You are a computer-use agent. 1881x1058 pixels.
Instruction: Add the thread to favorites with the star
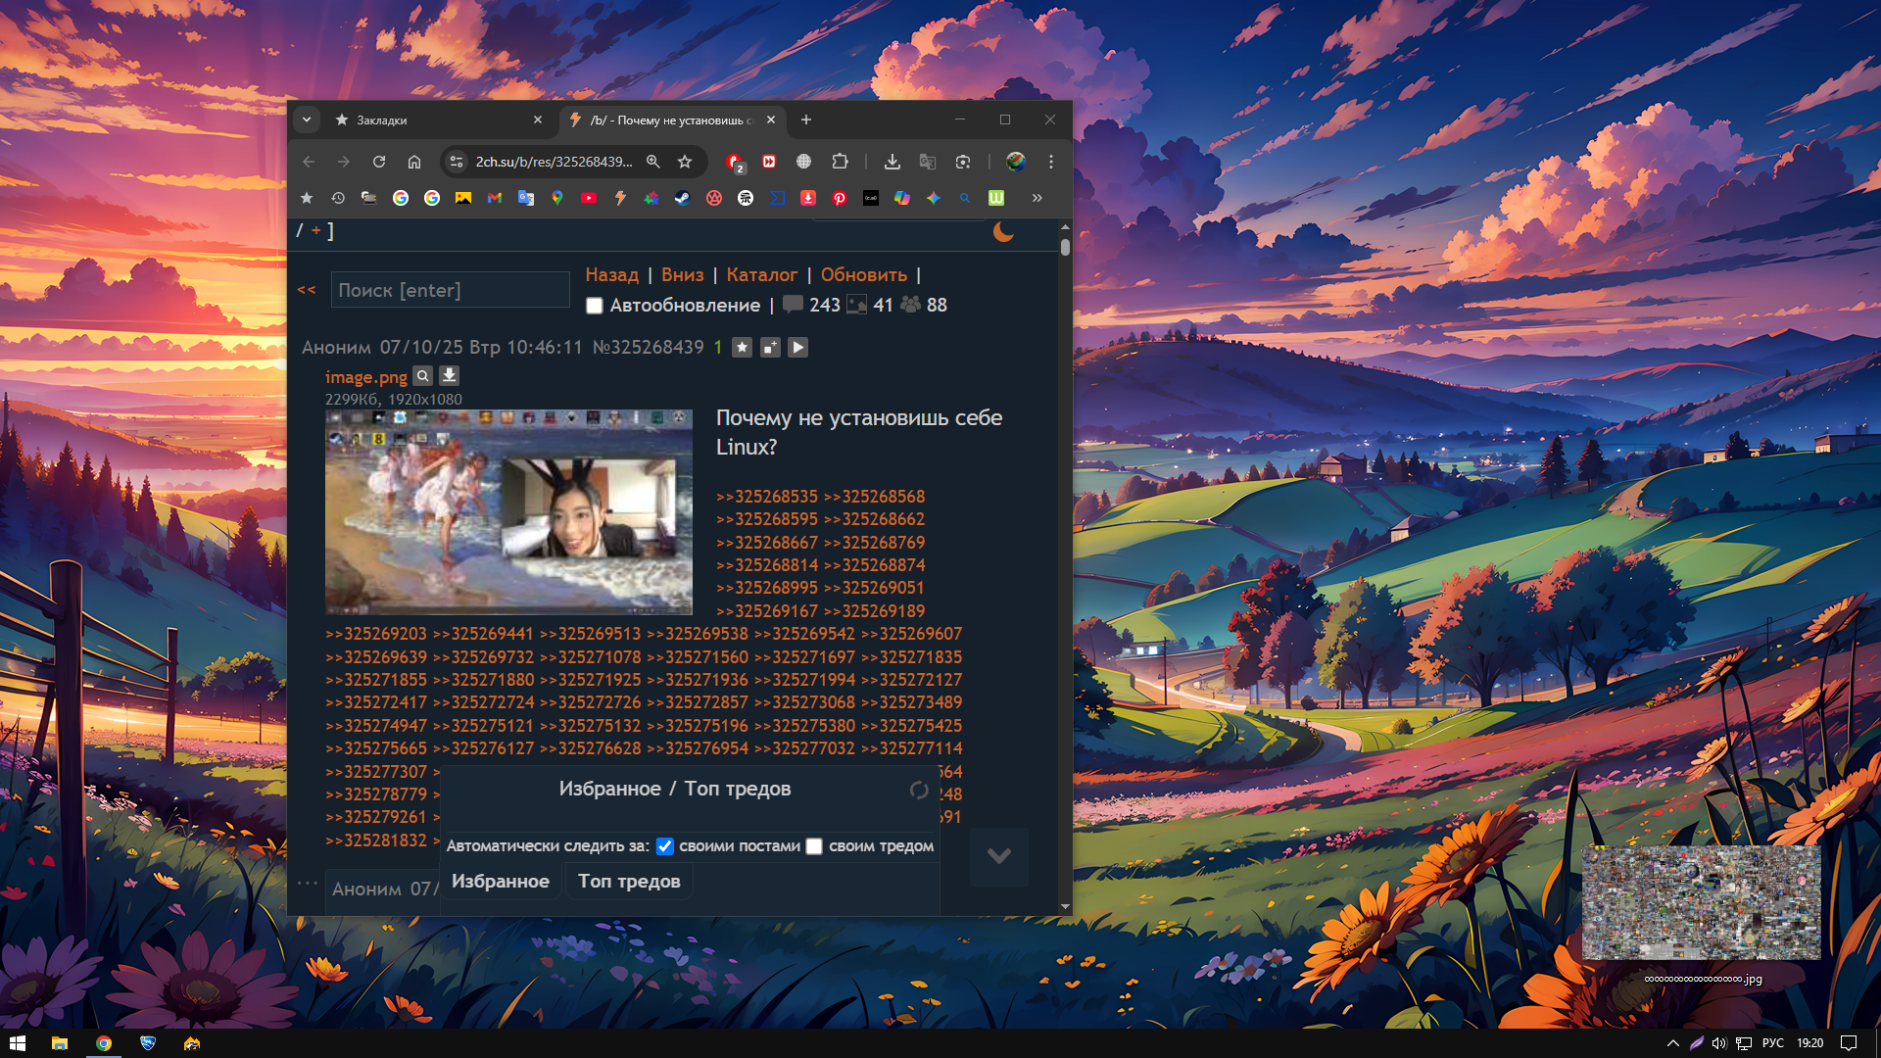742,348
